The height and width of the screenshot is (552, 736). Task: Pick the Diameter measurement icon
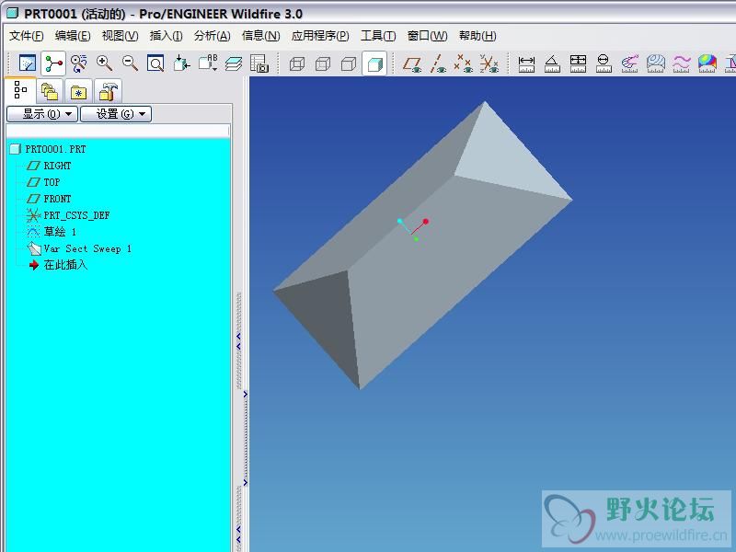point(604,63)
